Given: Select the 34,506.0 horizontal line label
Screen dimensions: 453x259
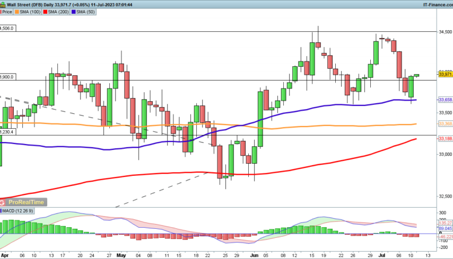Looking at the screenshot, I should pos(8,28).
